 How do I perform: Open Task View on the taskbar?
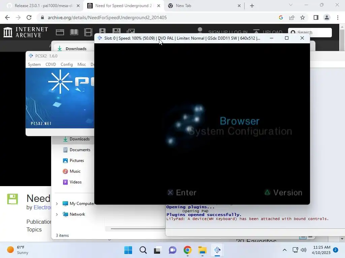(x=157, y=250)
